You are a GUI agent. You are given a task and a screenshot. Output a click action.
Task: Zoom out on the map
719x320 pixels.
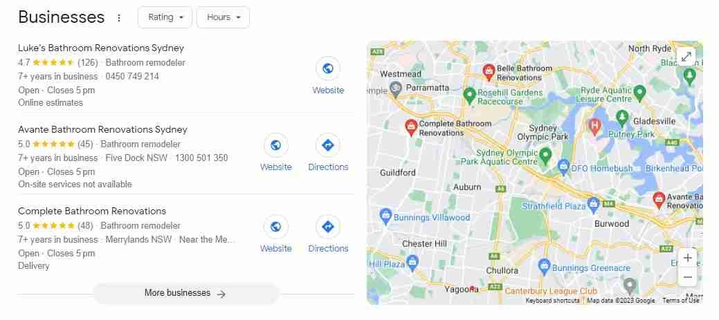click(x=687, y=277)
